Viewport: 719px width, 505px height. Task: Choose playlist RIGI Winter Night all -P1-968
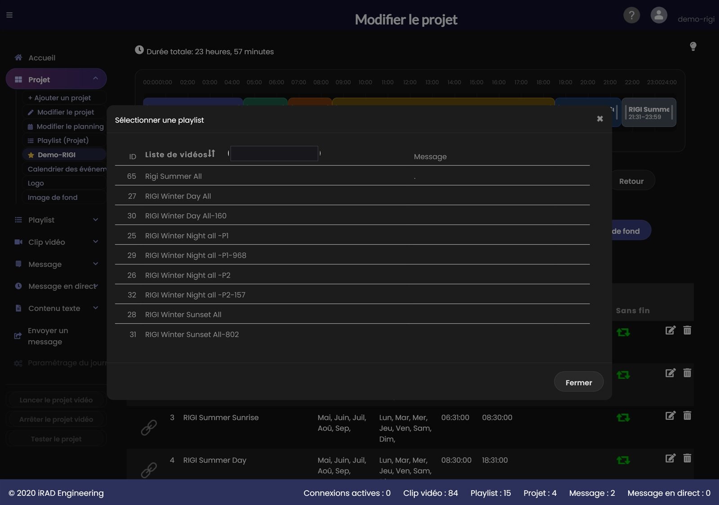[352, 255]
